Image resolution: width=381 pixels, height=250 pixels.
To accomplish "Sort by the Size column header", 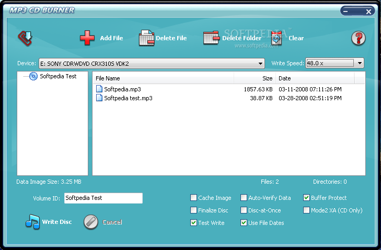I will (255, 78).
